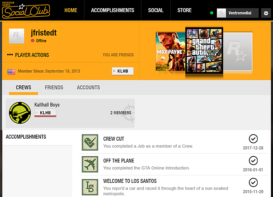Screen dimensions: 273x197
Task: Click the Welcome To Los Santos LS icon
Action: pos(90,187)
